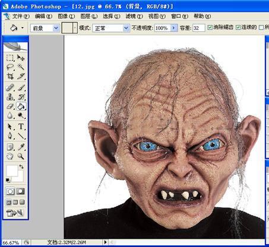The height and width of the screenshot is (247, 269).
Task: Choose Full Screen Mode without menu bar
Action: click(22, 202)
